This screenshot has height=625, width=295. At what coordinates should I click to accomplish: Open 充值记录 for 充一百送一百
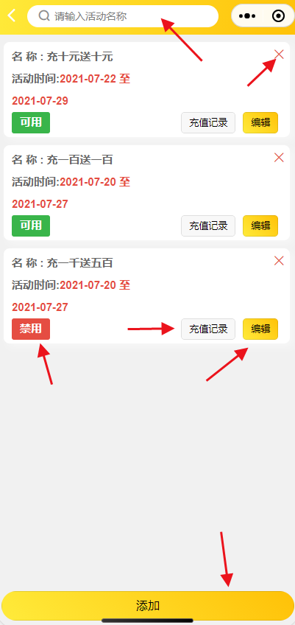[208, 226]
